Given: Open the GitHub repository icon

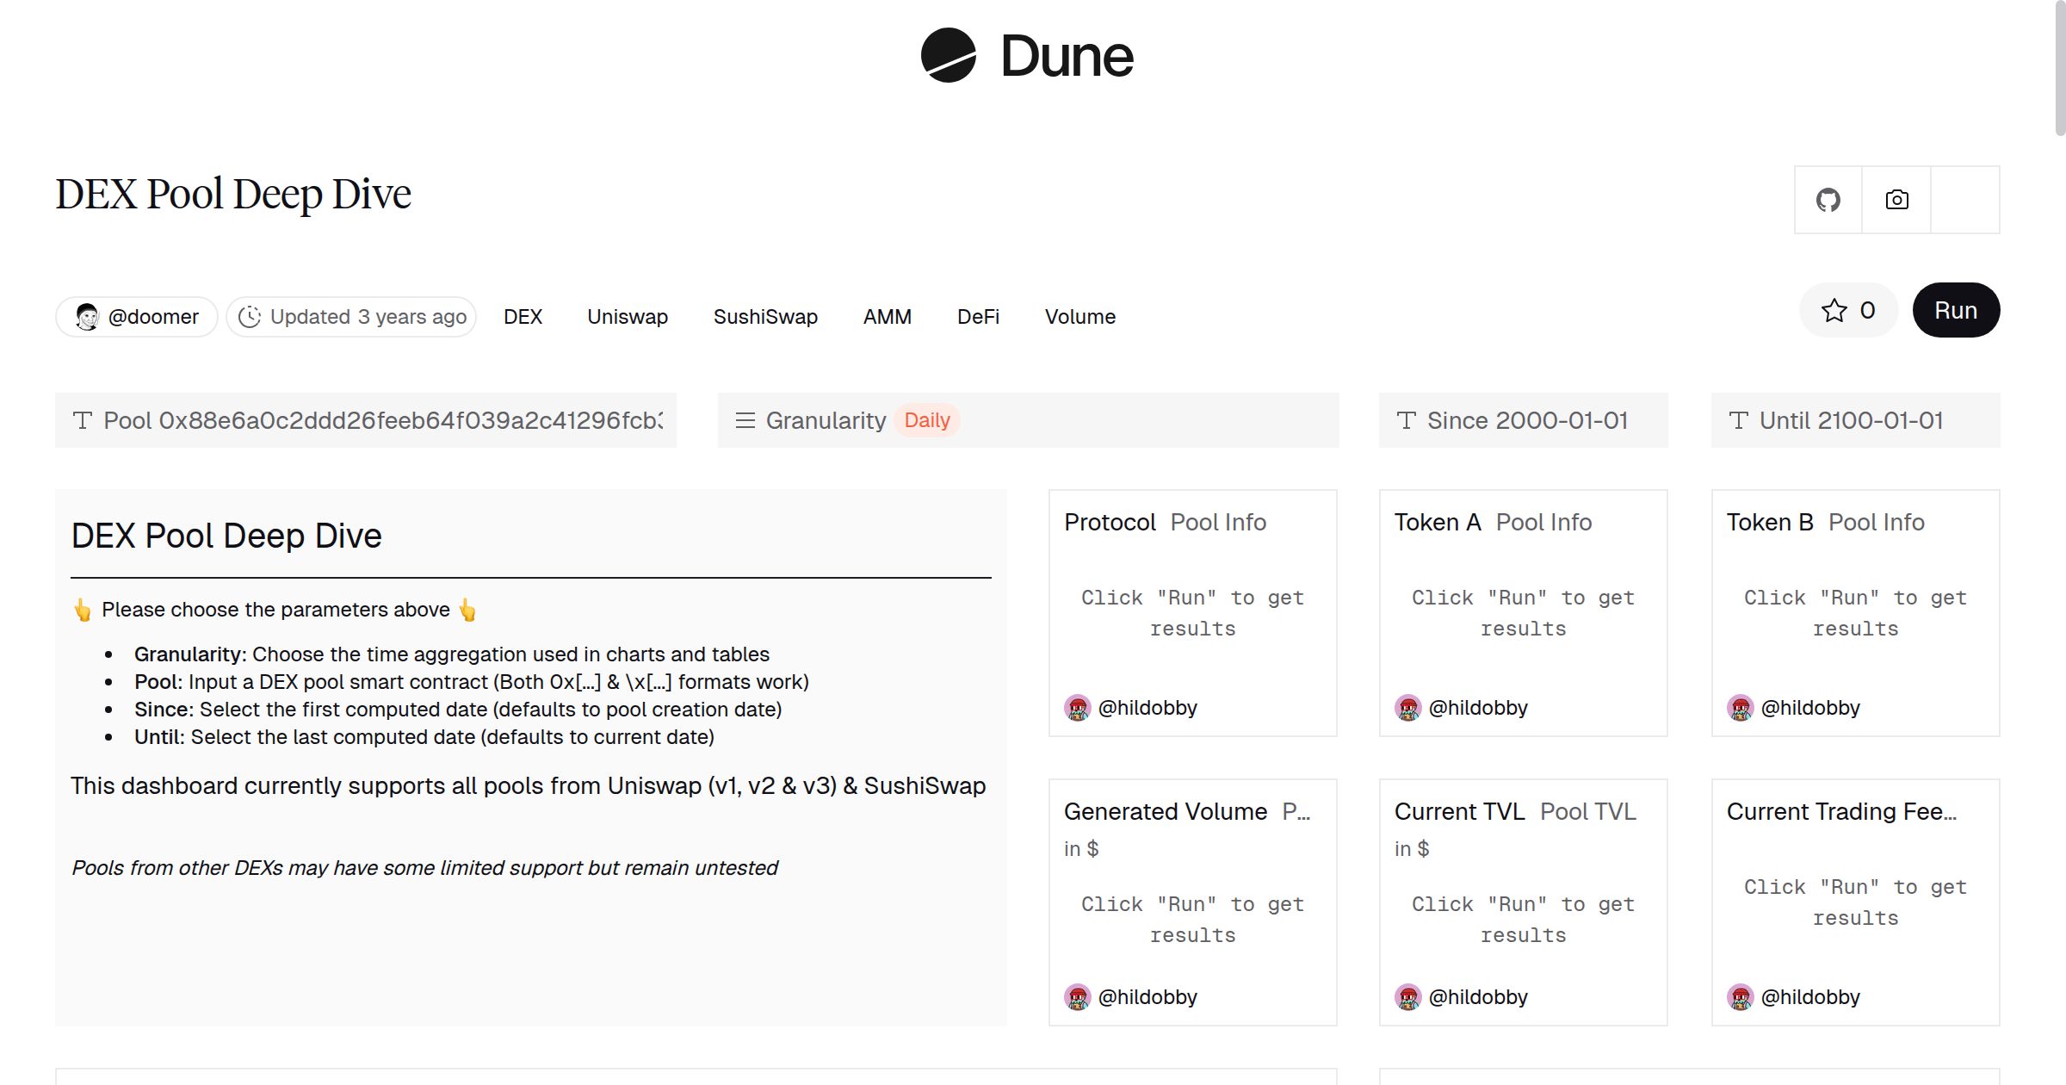Looking at the screenshot, I should (1829, 199).
